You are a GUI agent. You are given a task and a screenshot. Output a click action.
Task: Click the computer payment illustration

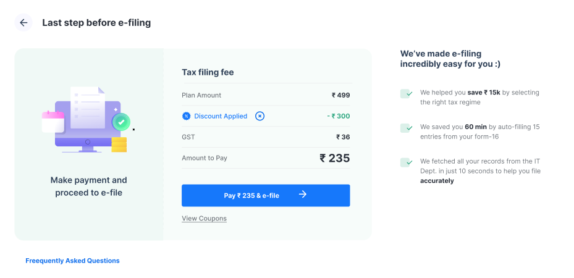click(x=88, y=120)
